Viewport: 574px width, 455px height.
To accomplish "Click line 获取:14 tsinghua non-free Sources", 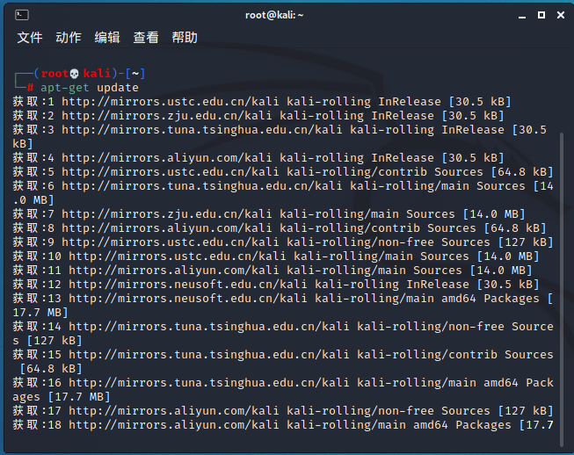I will coord(283,334).
